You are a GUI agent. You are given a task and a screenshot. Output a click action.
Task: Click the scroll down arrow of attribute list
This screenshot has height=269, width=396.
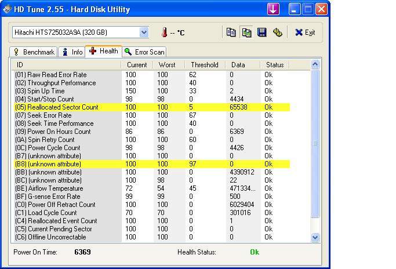coord(315,237)
